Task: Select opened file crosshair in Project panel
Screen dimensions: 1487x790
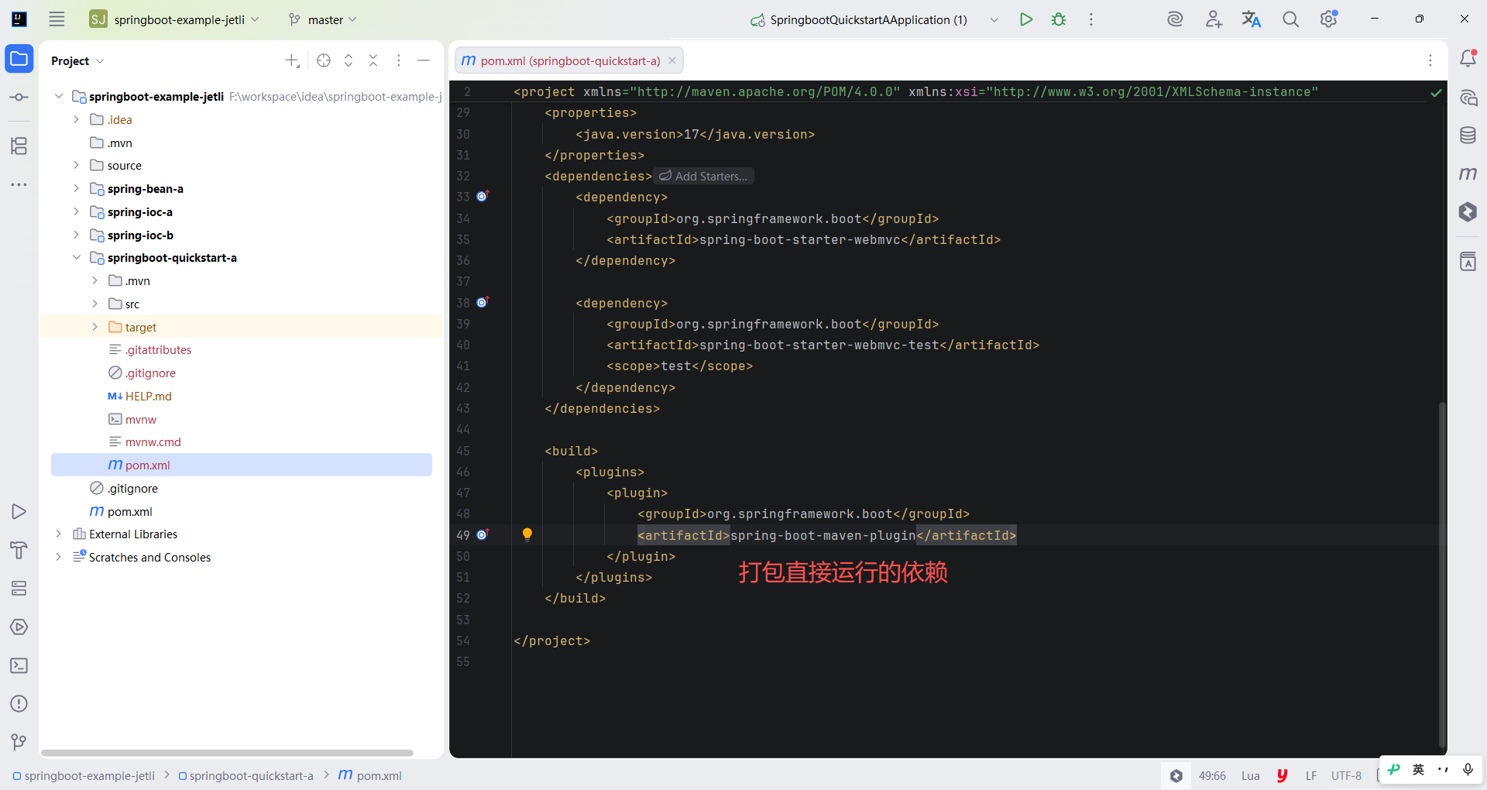Action: [x=324, y=60]
